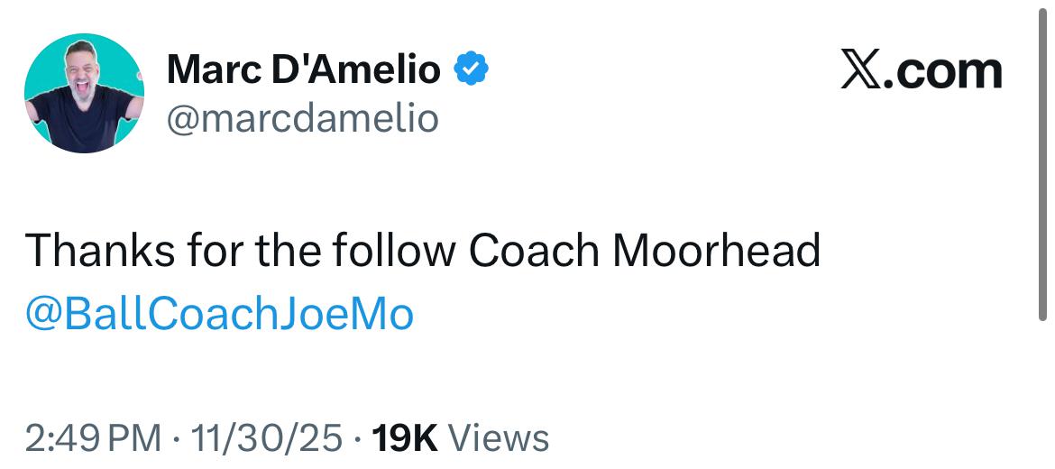Open the @BallCoachJoeMo mention
This screenshot has height=469, width=1055.
219,315
